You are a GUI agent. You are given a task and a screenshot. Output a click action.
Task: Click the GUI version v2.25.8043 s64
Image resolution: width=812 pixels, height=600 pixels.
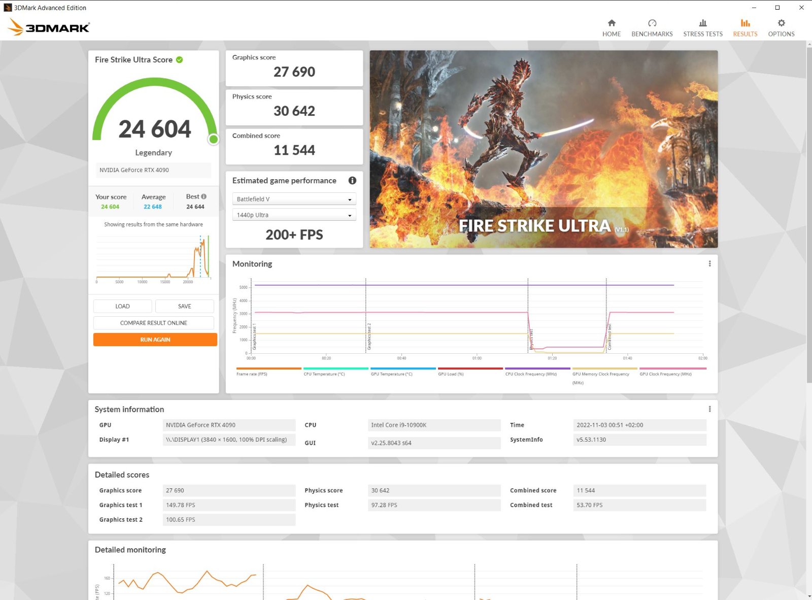pos(434,443)
